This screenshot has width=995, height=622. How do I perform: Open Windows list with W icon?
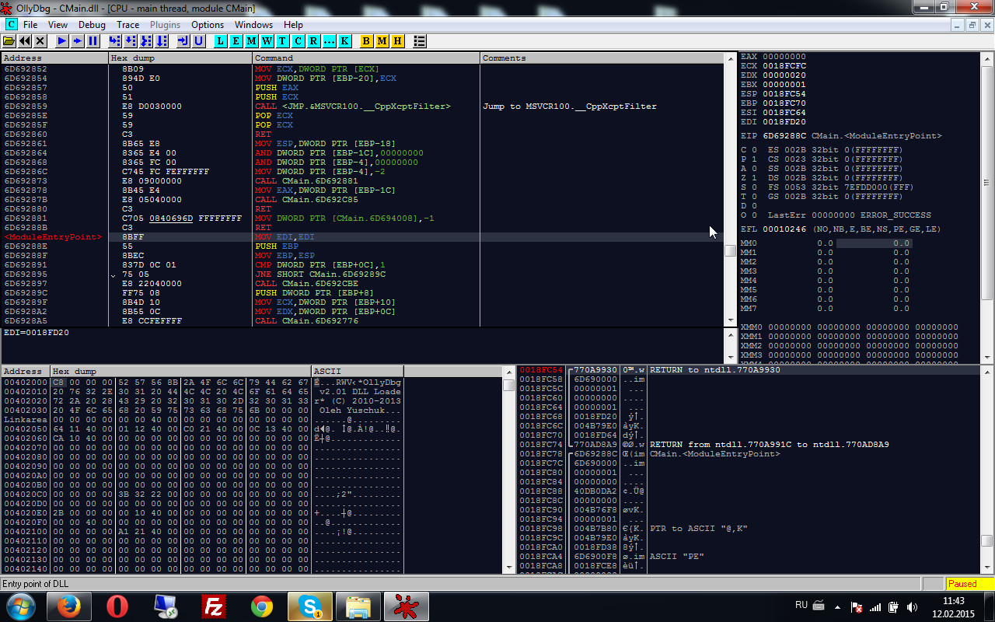click(x=267, y=40)
